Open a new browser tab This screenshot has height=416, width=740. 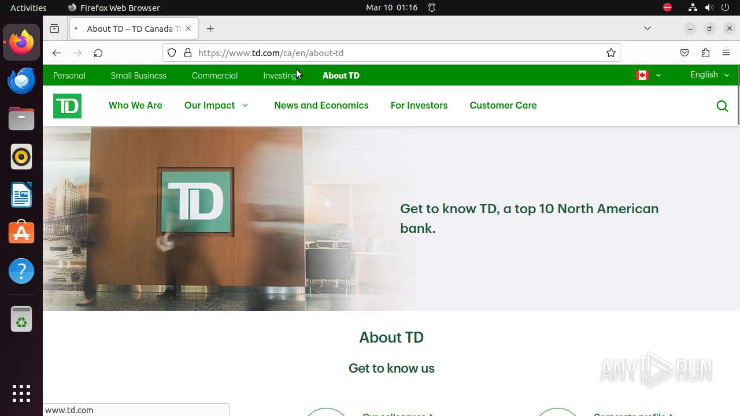pos(210,28)
